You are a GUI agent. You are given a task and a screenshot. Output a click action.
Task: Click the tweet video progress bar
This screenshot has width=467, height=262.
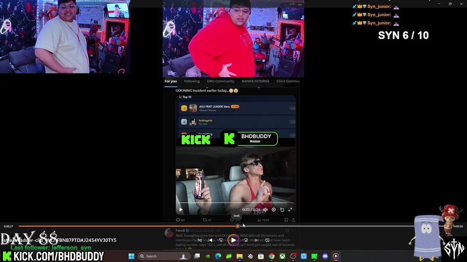point(235,203)
